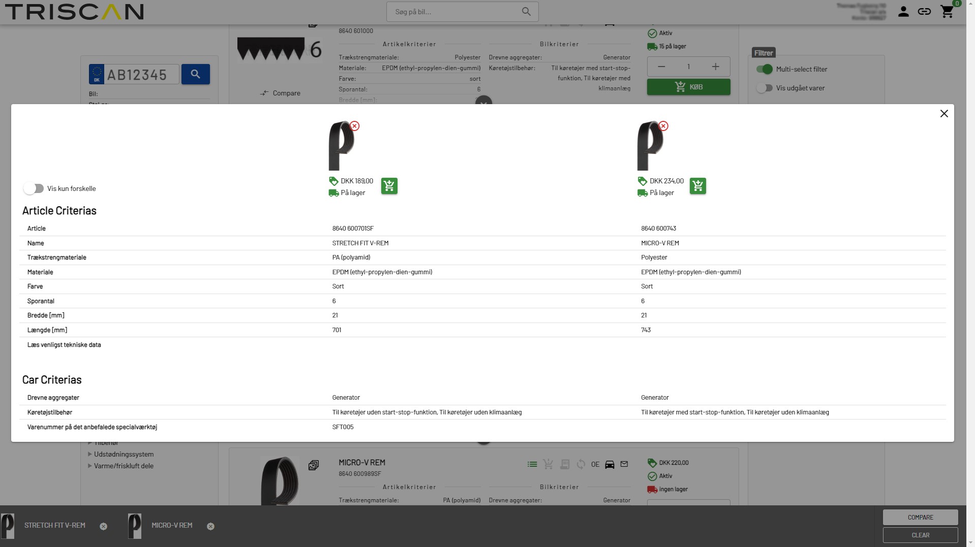This screenshot has height=547, width=975.
Task: Increase quantity with the plus stepper
Action: pyautogui.click(x=716, y=67)
